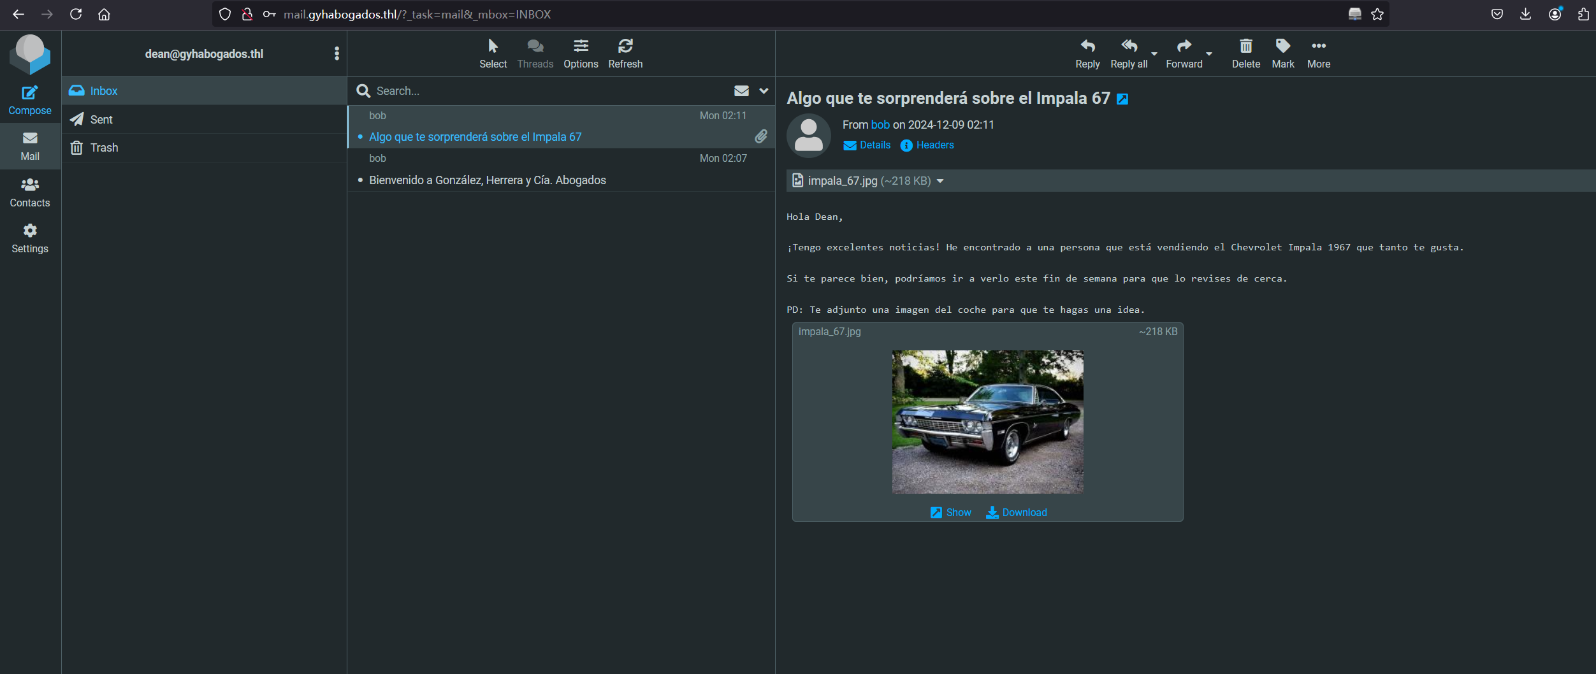Viewport: 1596px width, 674px height.
Task: Click the Select cursor tool
Action: [493, 54]
